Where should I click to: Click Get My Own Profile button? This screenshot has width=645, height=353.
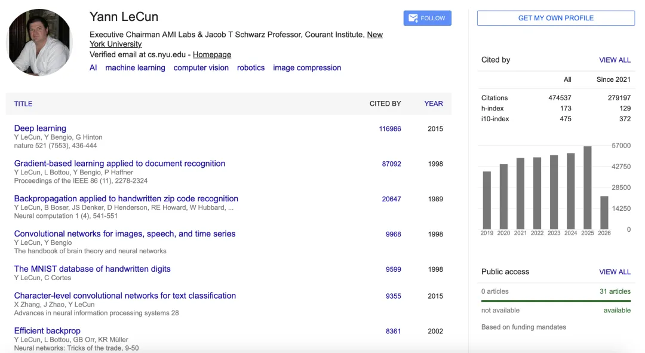click(556, 18)
